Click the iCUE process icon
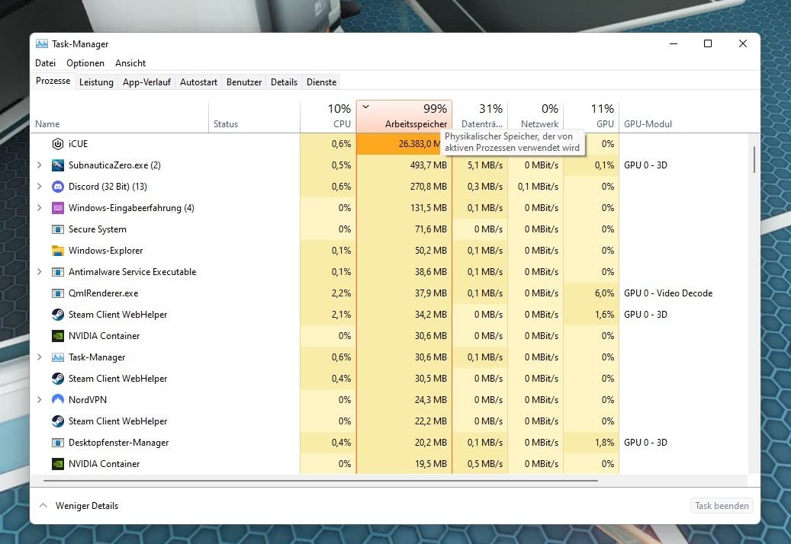The image size is (791, 544). 58,144
